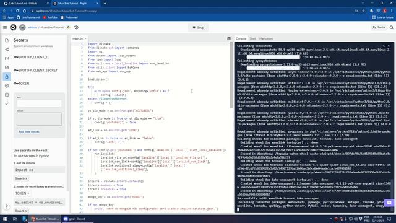This screenshot has height=223, width=396.
Task: Switch to the Markdown tab
Action: tap(266, 38)
